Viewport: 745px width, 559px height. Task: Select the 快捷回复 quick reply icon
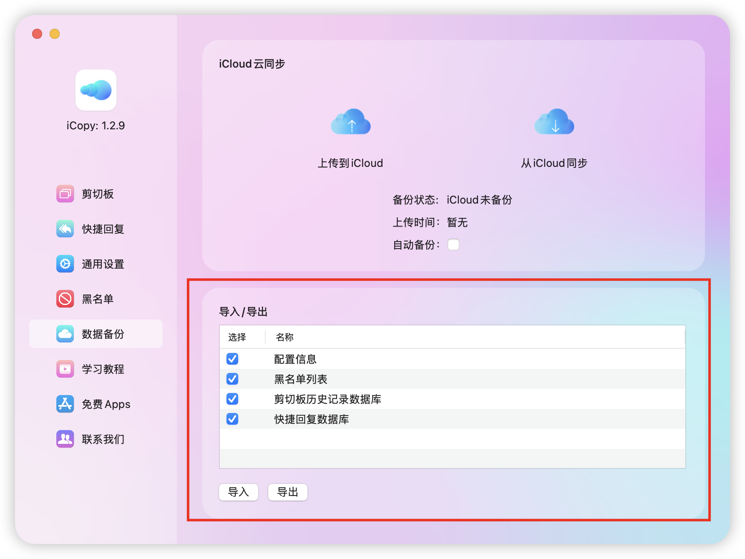(65, 229)
